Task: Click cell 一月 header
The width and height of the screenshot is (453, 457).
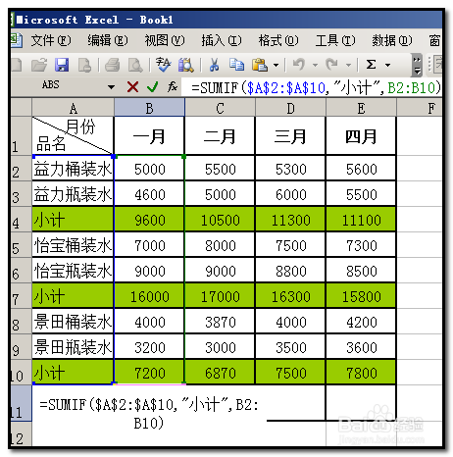Action: pyautogui.click(x=149, y=136)
